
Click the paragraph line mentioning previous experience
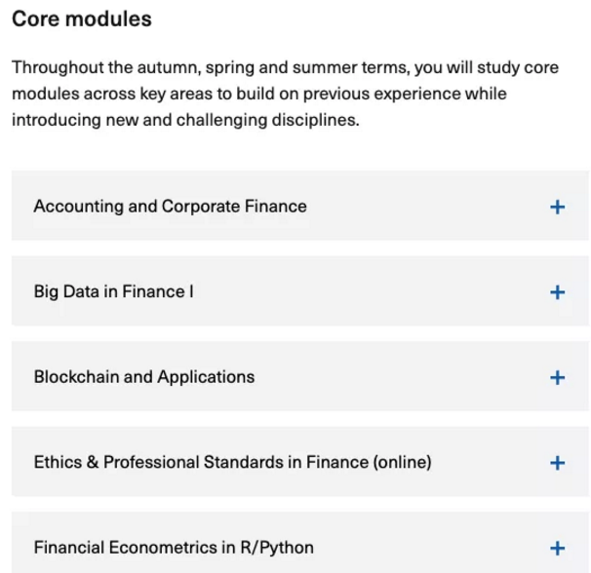[x=258, y=95]
